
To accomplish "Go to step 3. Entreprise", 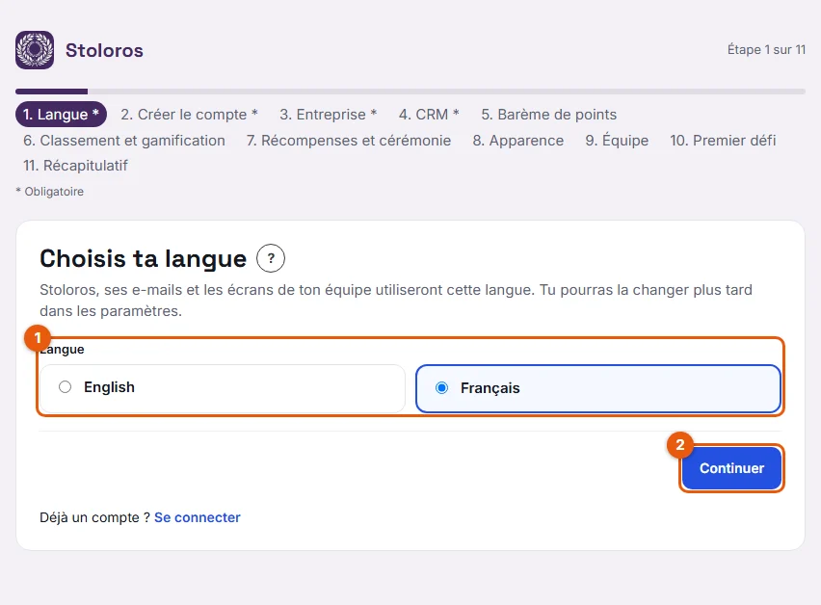I will pos(329,115).
